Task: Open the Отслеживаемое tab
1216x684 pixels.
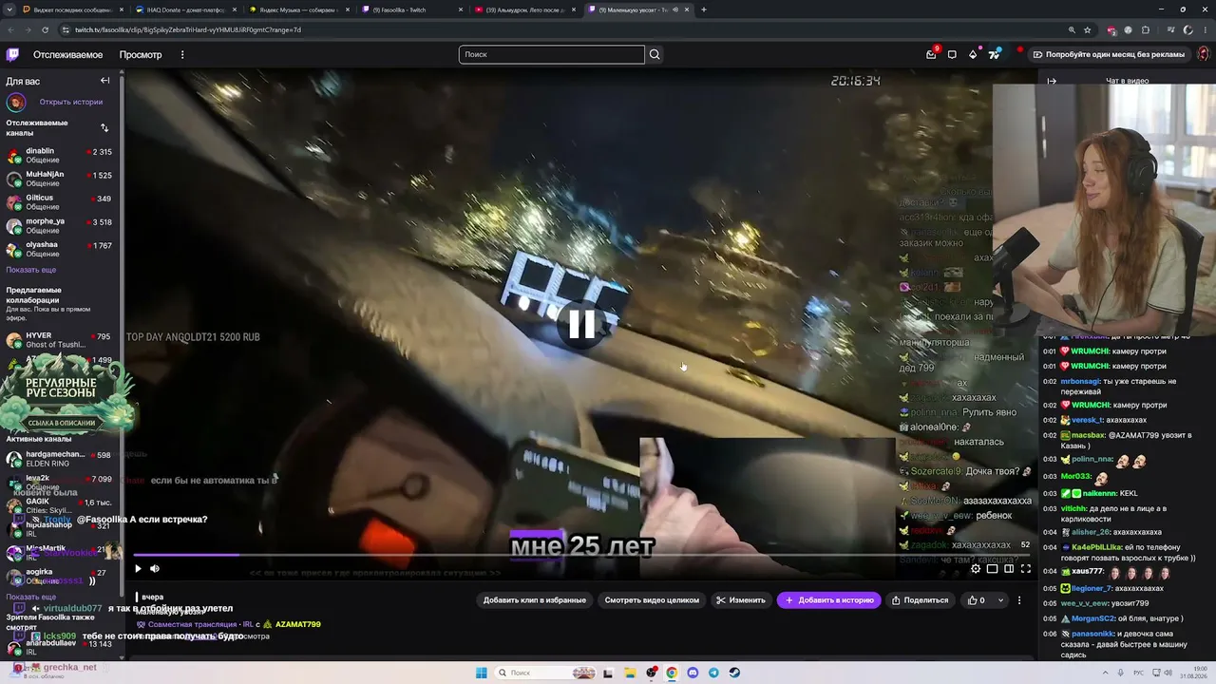Action: [x=67, y=54]
